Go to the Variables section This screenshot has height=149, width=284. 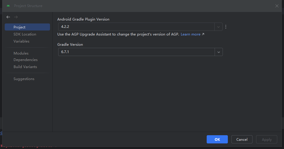[21, 41]
